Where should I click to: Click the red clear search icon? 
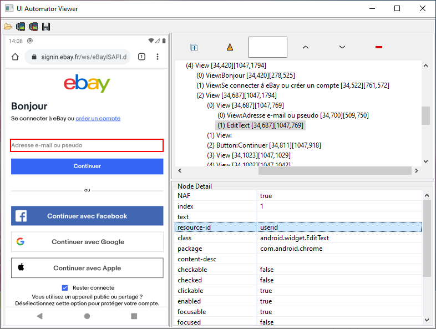(379, 47)
